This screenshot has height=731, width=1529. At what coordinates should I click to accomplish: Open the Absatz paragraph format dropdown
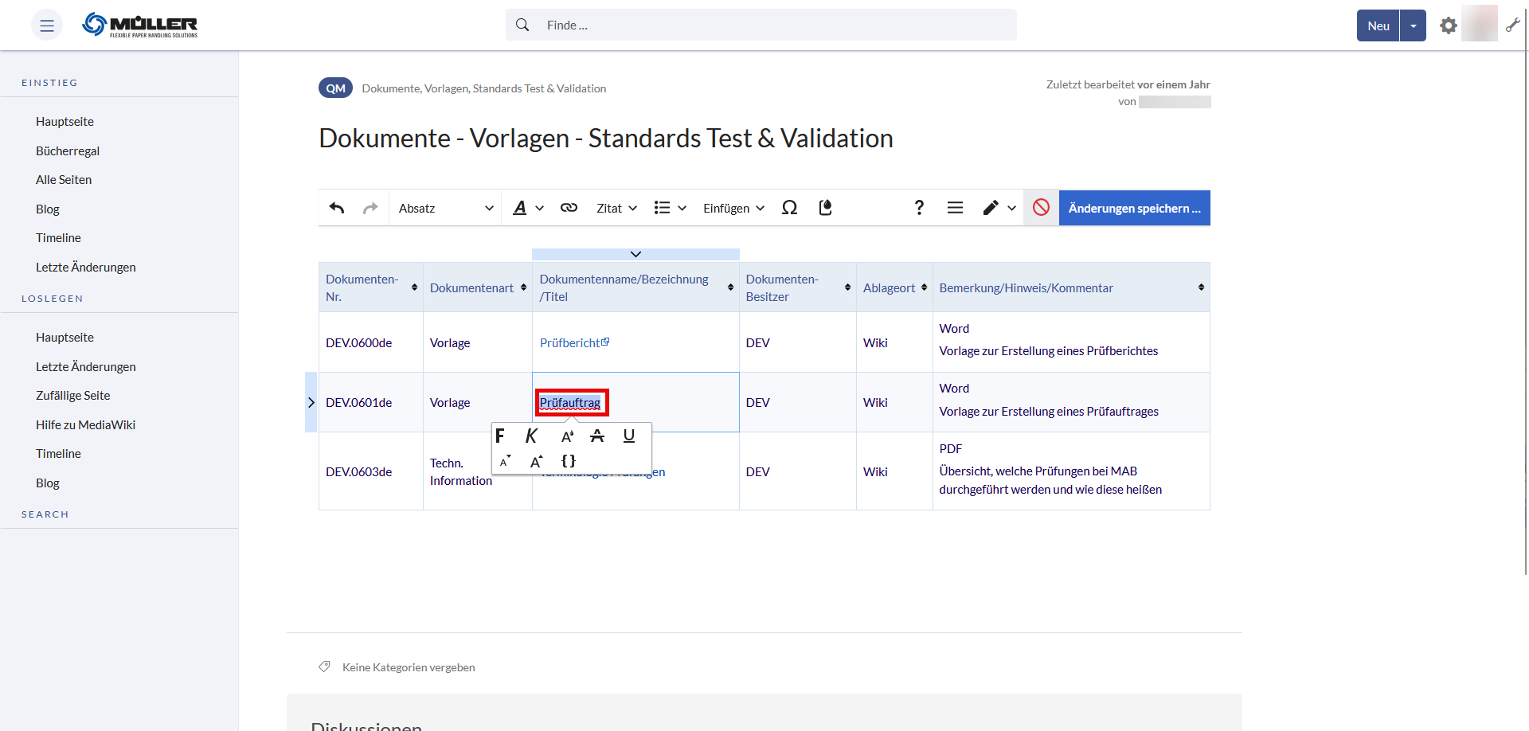[x=445, y=208]
